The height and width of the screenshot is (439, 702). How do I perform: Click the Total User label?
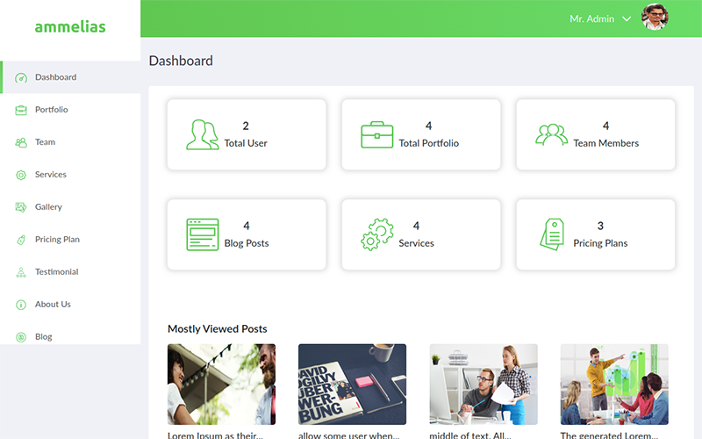pos(246,143)
